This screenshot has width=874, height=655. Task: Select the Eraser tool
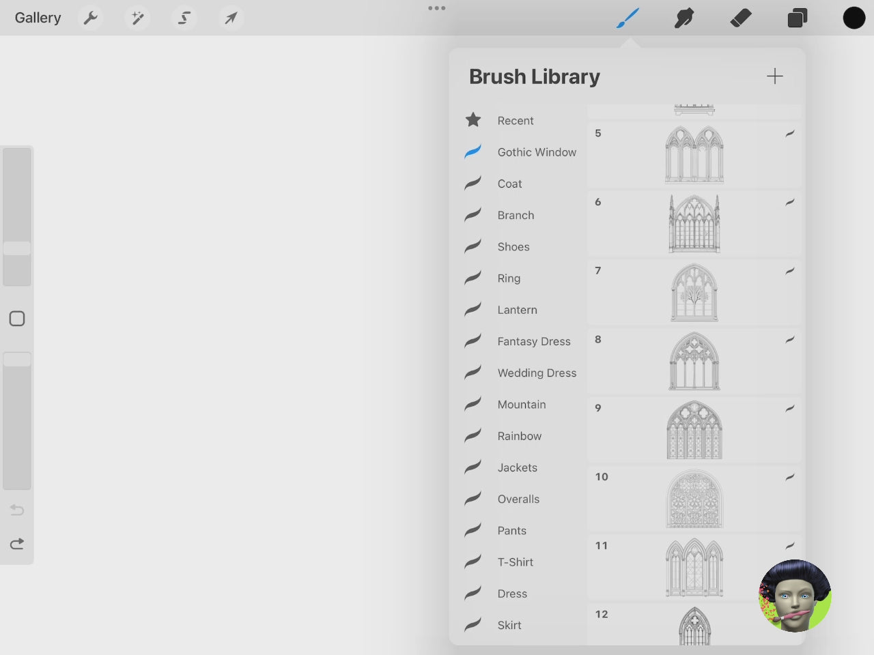click(741, 18)
